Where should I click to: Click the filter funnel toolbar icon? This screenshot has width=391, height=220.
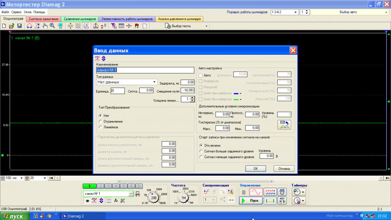pyautogui.click(x=114, y=26)
